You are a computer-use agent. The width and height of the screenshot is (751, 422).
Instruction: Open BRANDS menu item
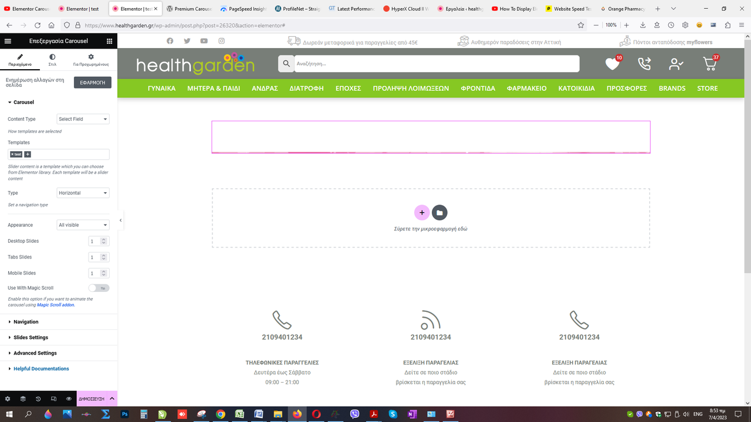click(672, 89)
